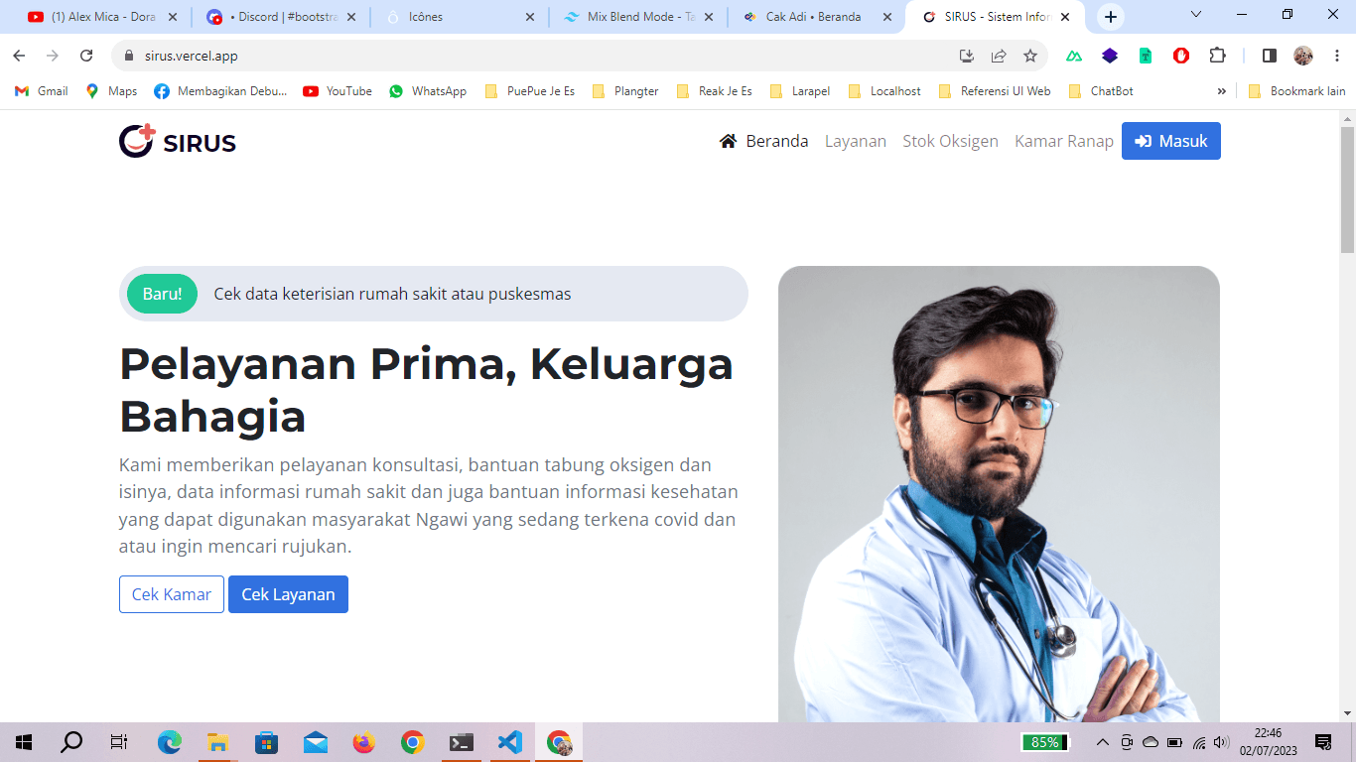Open the Plangter bookmark folder
The width and height of the screenshot is (1356, 762).
pyautogui.click(x=625, y=91)
